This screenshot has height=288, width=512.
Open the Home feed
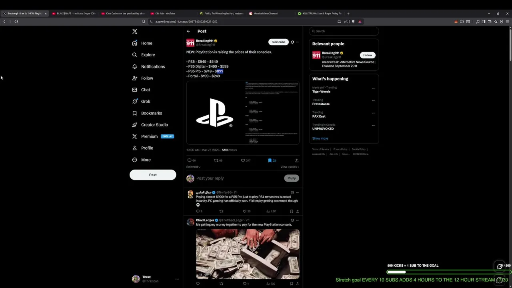(142, 43)
